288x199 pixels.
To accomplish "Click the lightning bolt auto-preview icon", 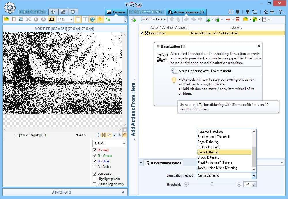I will click(100, 19).
